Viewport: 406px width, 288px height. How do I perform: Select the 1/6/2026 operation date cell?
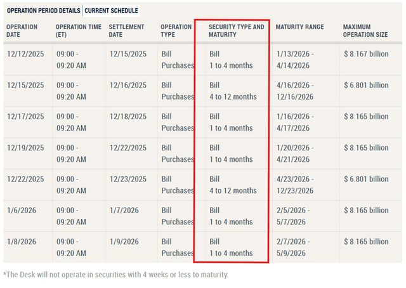pyautogui.click(x=22, y=211)
